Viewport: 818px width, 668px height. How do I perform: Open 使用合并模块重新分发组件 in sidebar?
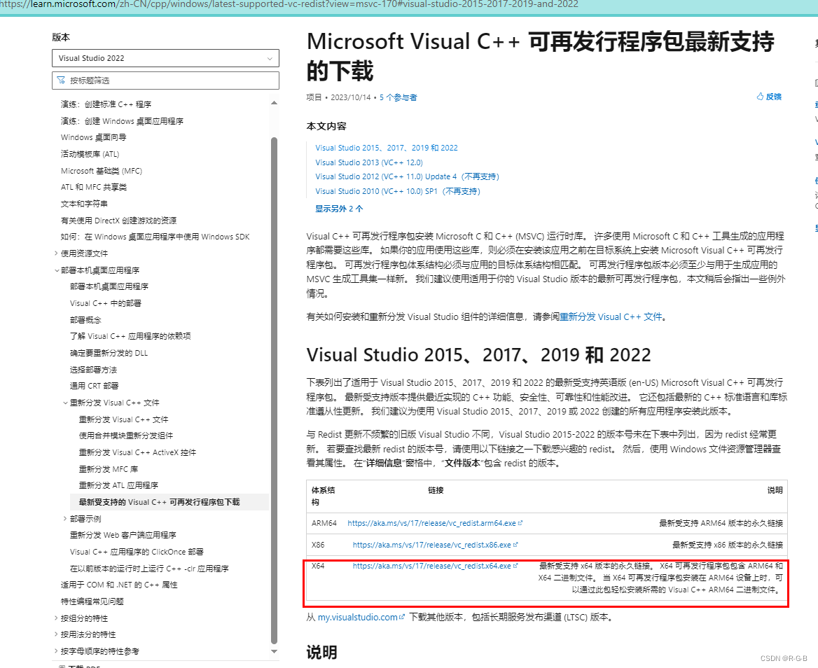coord(126,436)
